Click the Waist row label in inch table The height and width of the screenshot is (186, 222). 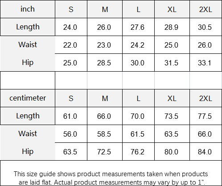(x=28, y=45)
